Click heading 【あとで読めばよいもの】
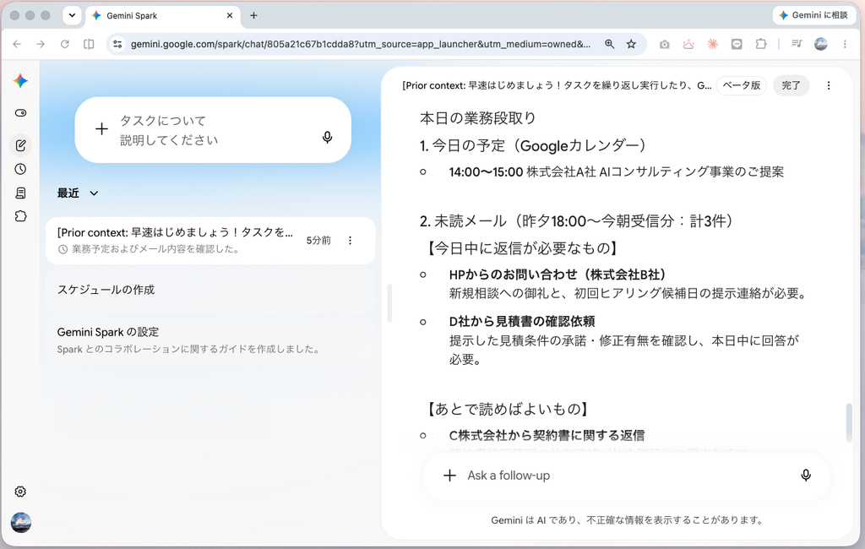The width and height of the screenshot is (865, 549). [508, 409]
